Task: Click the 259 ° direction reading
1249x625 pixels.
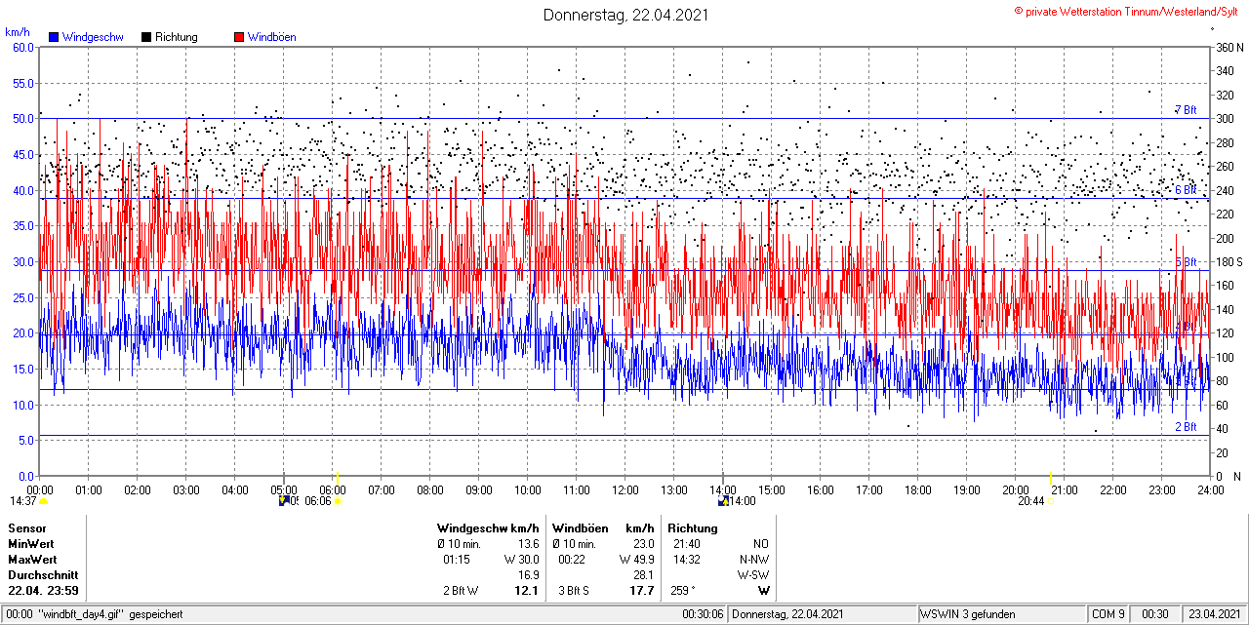Action: point(681,591)
